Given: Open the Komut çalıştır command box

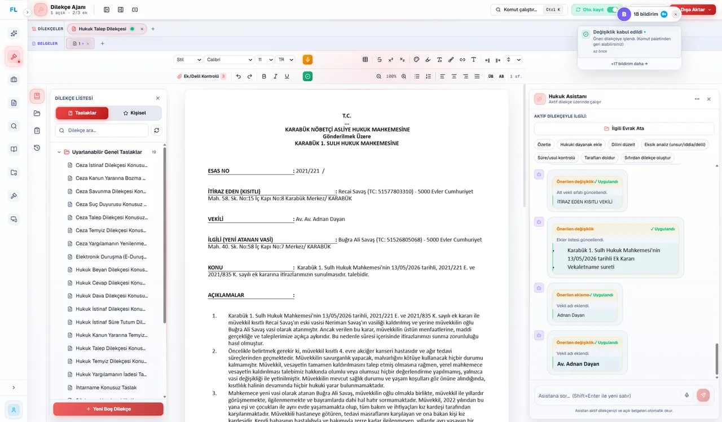Looking at the screenshot, I should [529, 10].
